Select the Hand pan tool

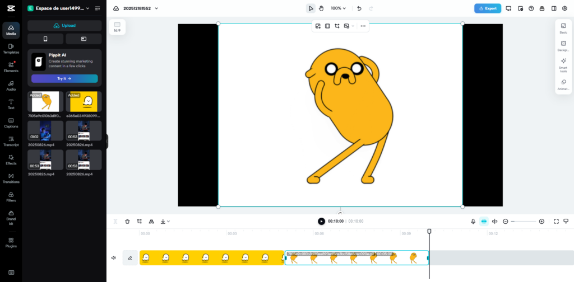321,8
